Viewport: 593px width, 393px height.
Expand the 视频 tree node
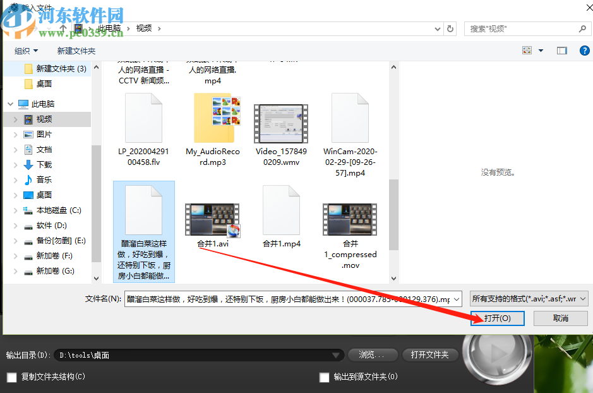15,119
